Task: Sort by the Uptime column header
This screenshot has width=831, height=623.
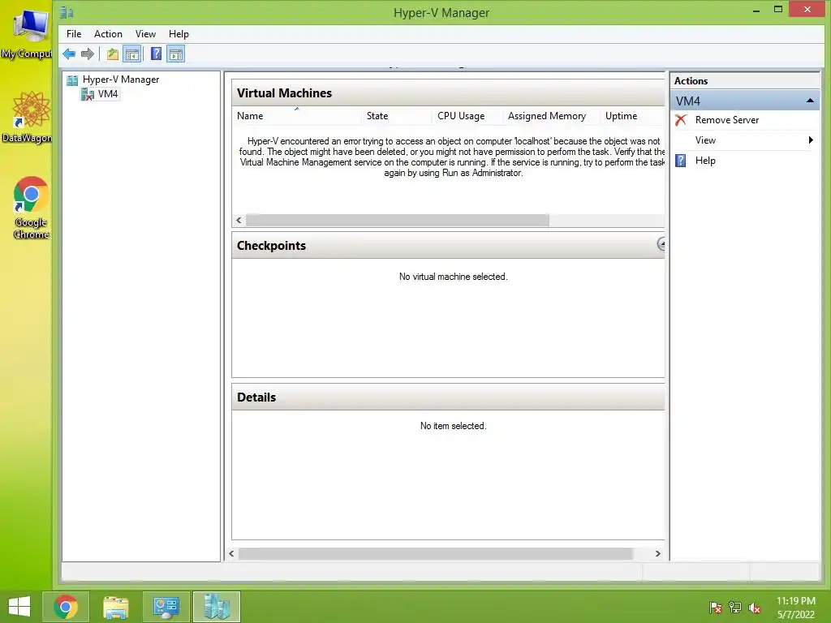Action: [x=631, y=116]
